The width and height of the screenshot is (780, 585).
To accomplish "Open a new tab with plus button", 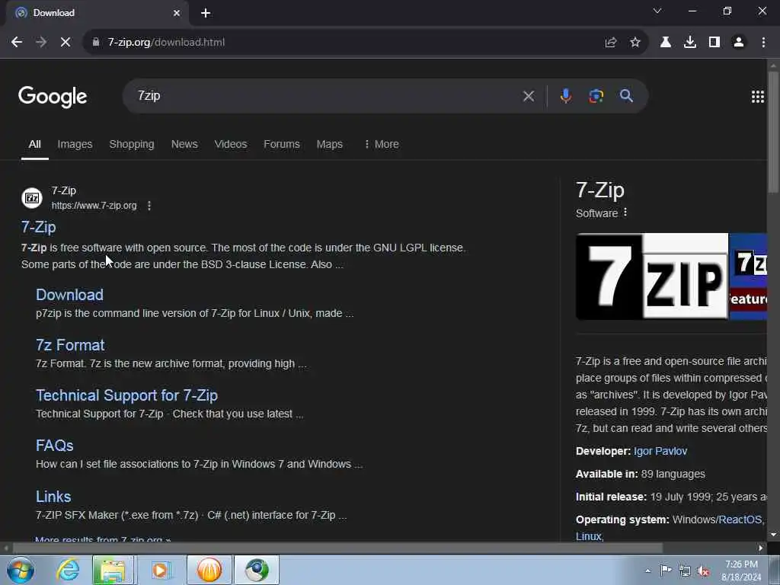I will (206, 13).
